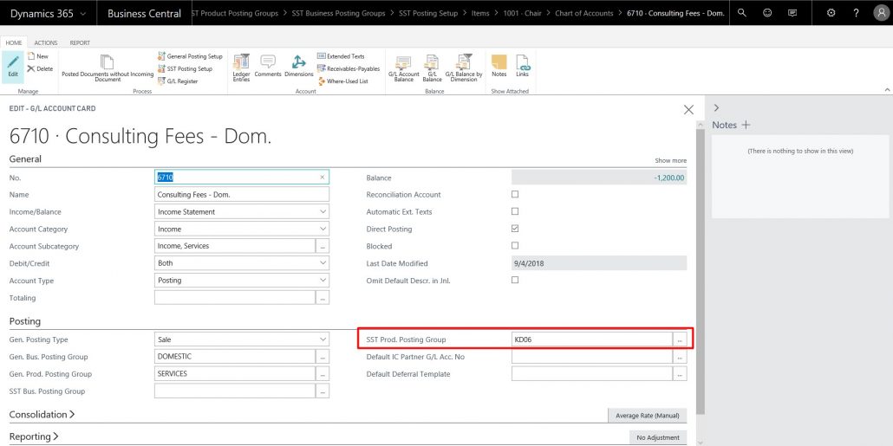893x446 pixels.
Task: Expand the Consolidation section
Action: coord(42,414)
